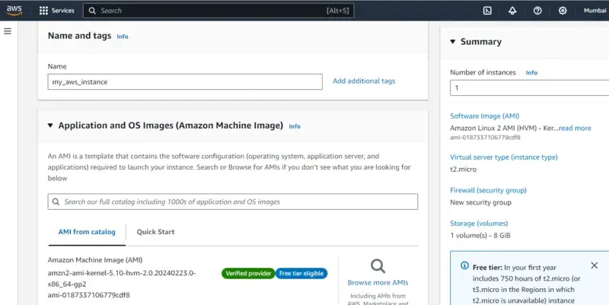Image resolution: width=609 pixels, height=305 pixels.
Task: Select the AMI from catalog tab
Action: (x=87, y=232)
